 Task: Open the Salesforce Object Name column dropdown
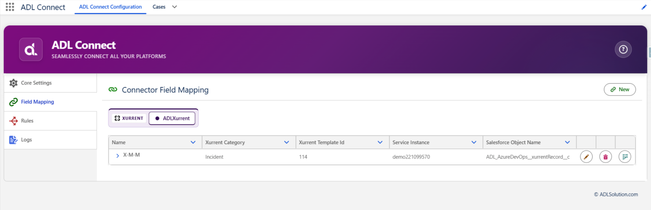pyautogui.click(x=567, y=142)
